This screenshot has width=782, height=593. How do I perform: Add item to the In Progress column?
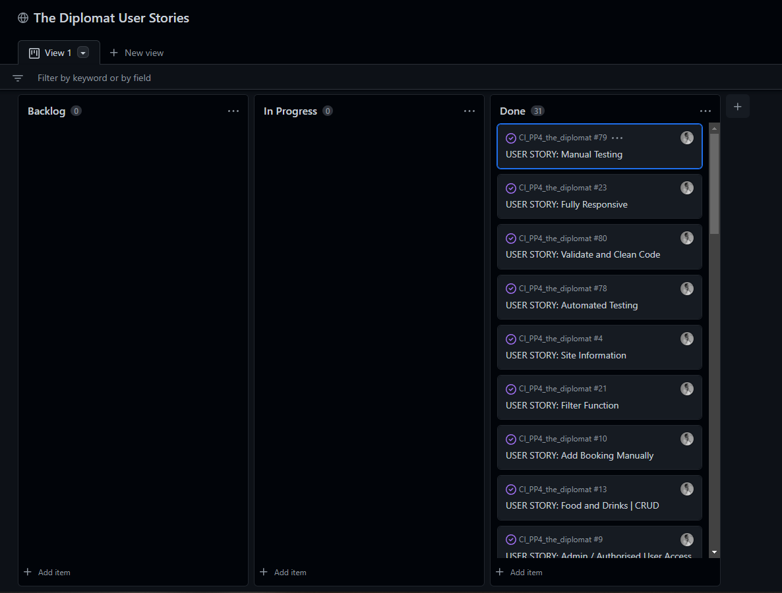pyautogui.click(x=284, y=572)
